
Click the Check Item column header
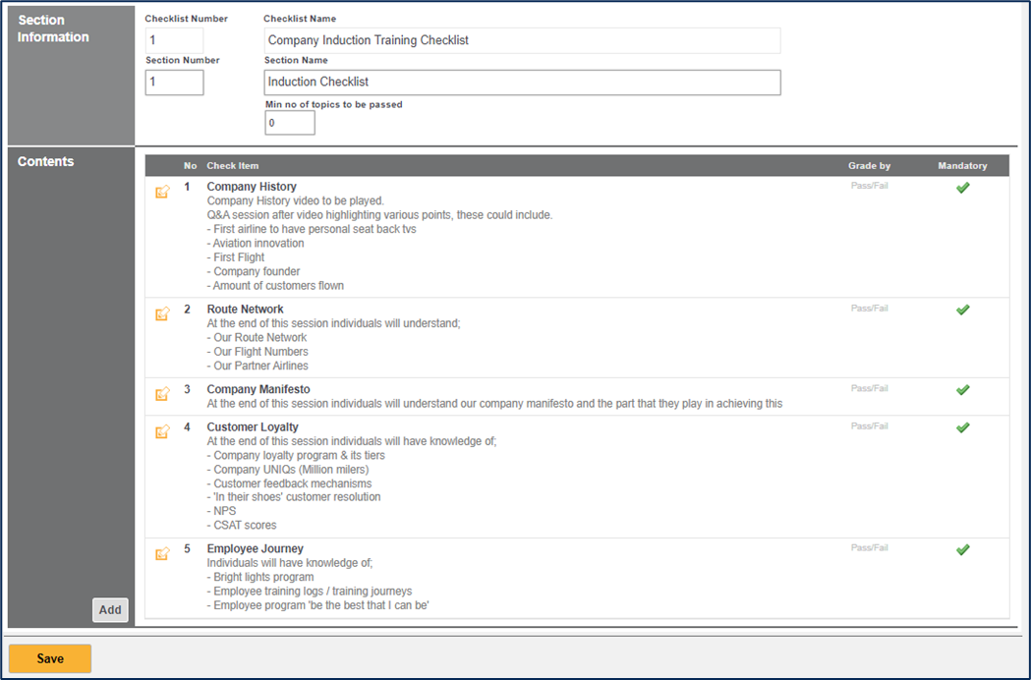(x=233, y=166)
